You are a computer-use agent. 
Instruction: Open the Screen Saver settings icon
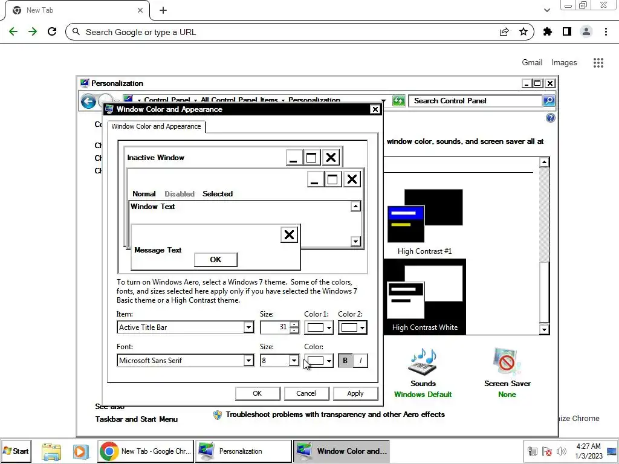507,362
